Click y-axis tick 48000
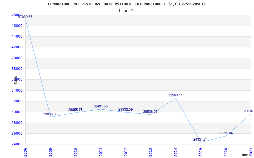Viewport: 254px width, 158px height. pyautogui.click(x=17, y=15)
